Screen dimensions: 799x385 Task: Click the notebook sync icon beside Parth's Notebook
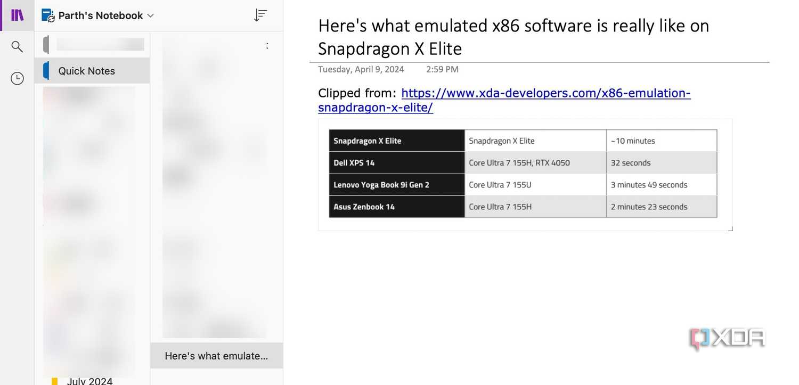point(48,15)
